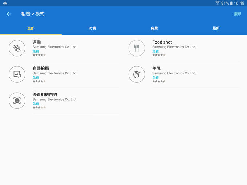Select the Food shot title text
The width and height of the screenshot is (247, 185).
(x=162, y=42)
